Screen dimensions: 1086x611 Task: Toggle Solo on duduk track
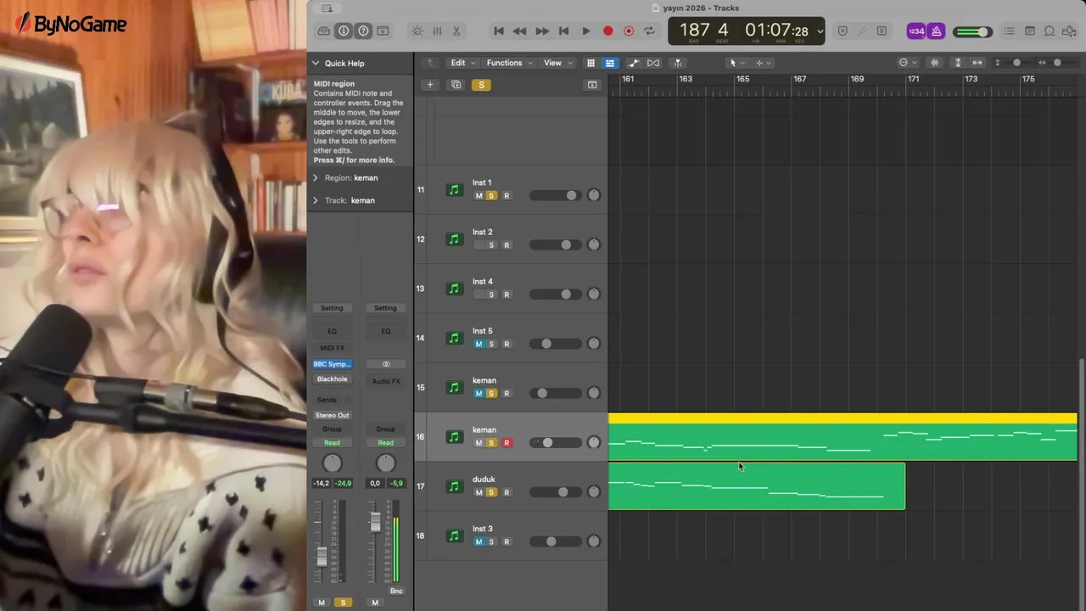tap(491, 492)
